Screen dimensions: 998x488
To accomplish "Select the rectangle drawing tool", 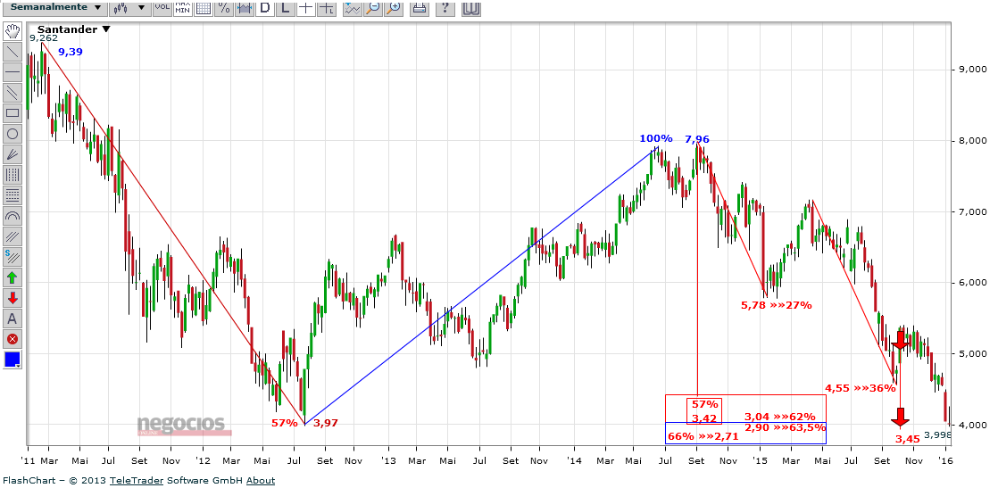I will [x=12, y=113].
